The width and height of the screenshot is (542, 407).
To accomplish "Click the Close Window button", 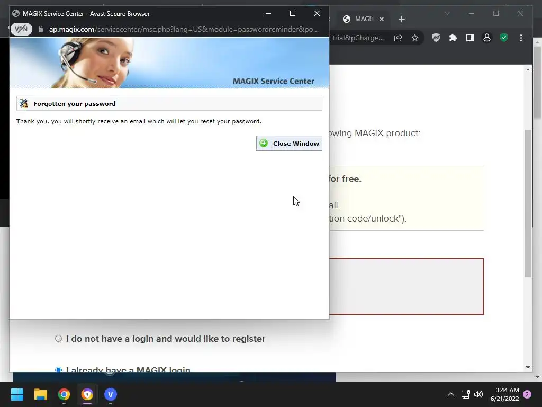I will 289,143.
